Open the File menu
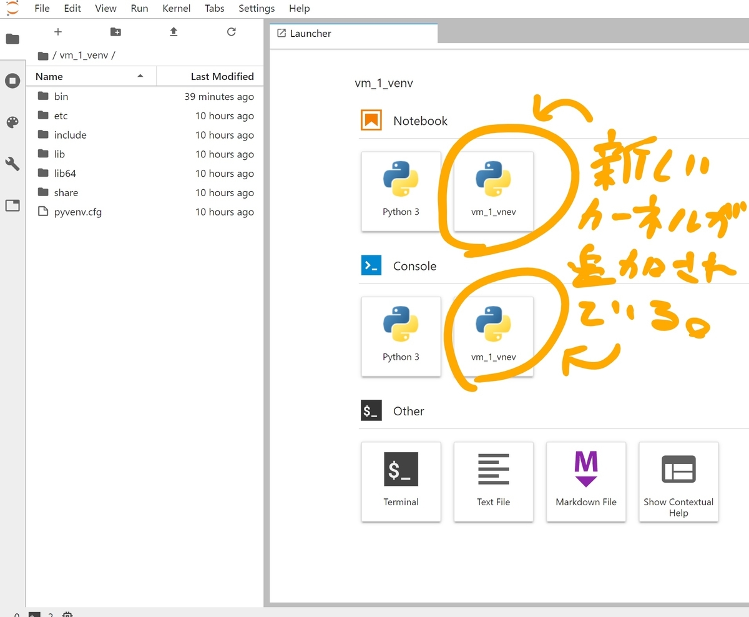 click(42, 8)
